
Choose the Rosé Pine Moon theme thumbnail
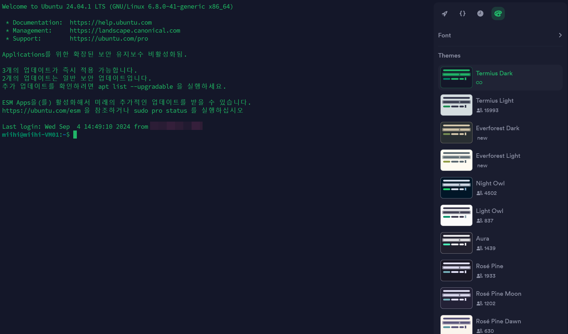tap(456, 298)
